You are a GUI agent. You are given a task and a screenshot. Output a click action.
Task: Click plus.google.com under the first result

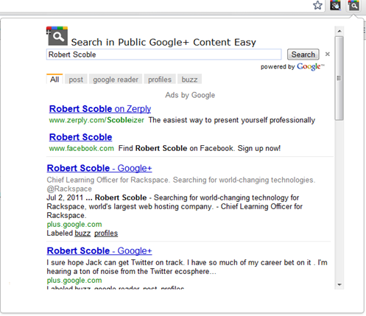(74, 224)
